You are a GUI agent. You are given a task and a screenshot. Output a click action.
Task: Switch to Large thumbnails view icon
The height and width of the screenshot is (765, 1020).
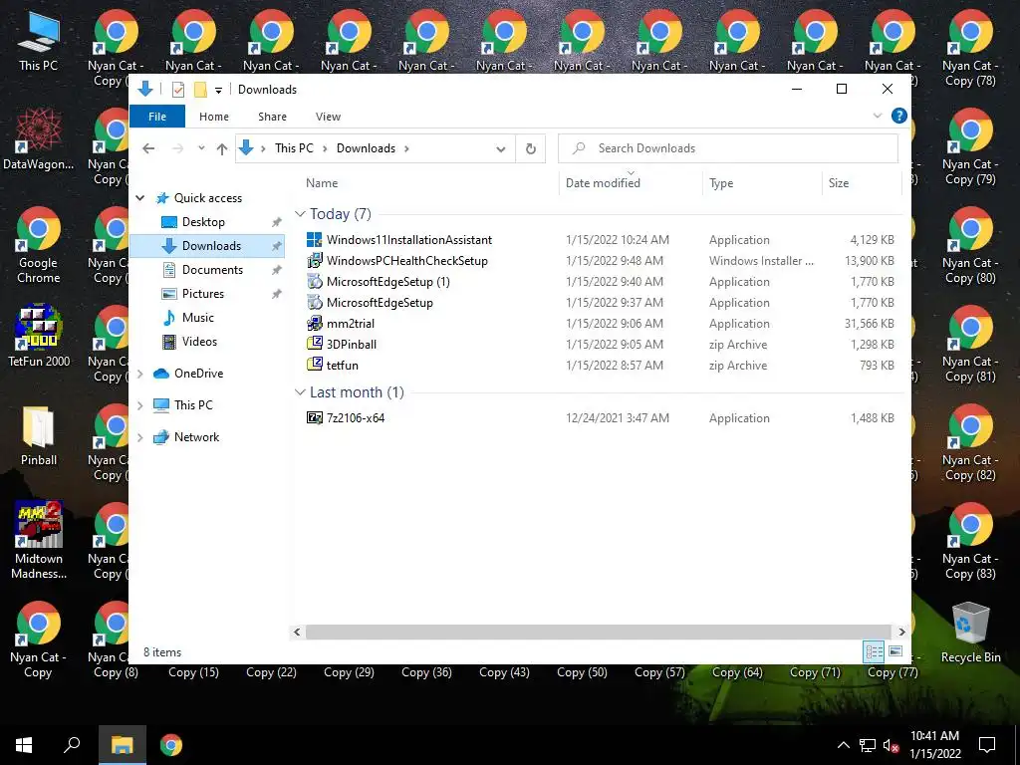coord(895,651)
